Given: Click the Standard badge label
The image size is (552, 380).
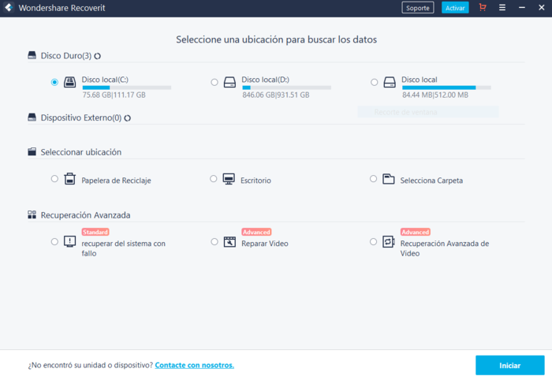Looking at the screenshot, I should [95, 232].
